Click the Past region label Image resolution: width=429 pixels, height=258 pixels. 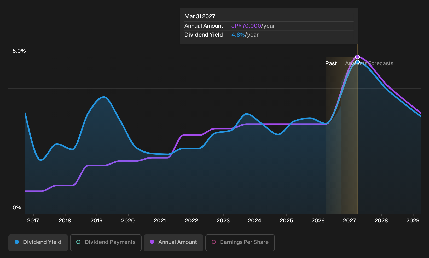331,63
